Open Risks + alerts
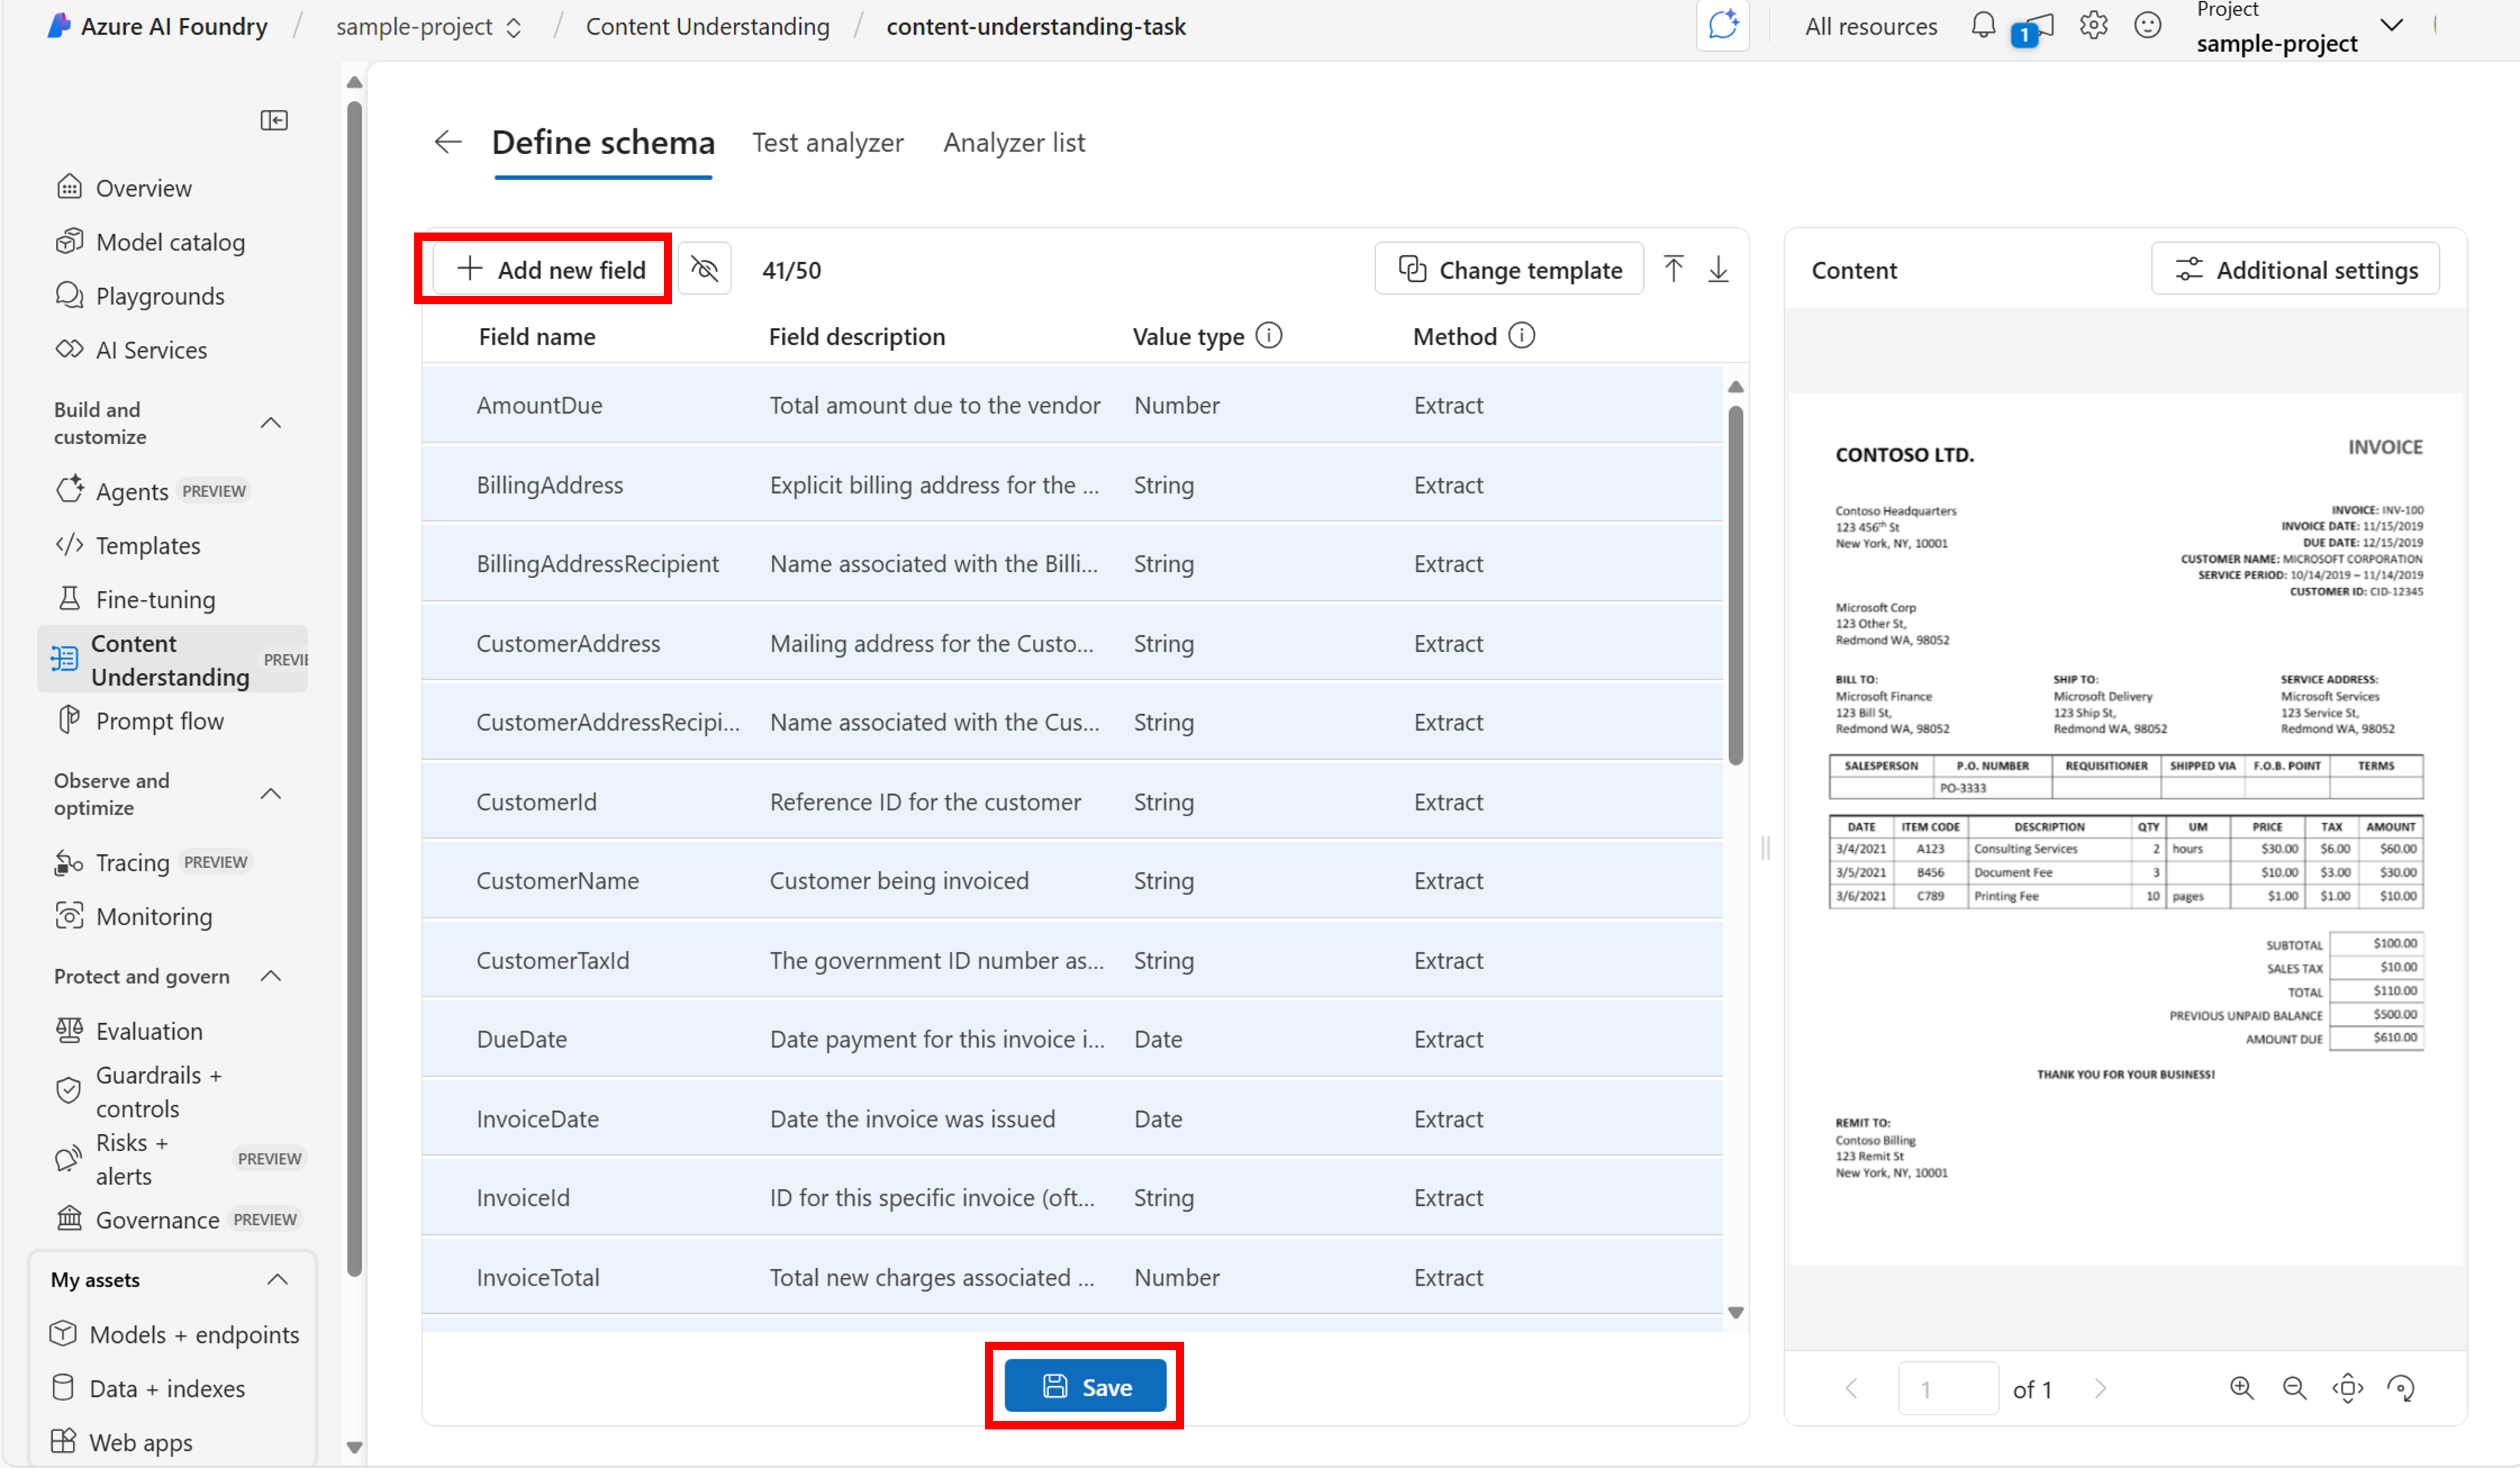 tap(179, 1159)
